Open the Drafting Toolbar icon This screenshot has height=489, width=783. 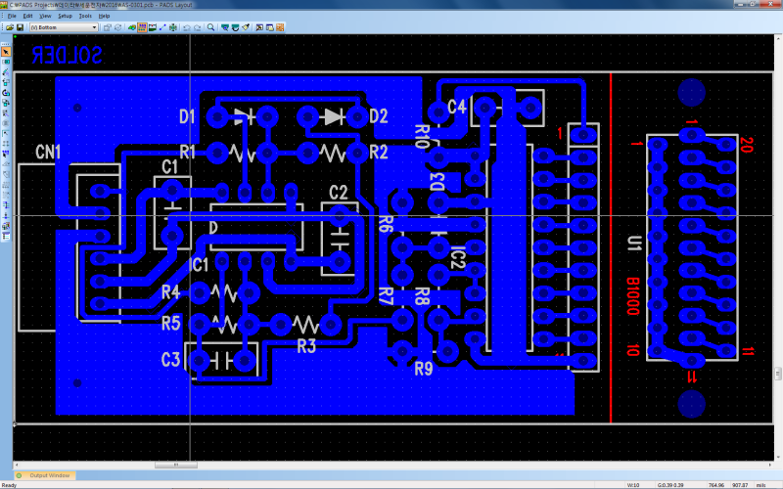point(132,27)
